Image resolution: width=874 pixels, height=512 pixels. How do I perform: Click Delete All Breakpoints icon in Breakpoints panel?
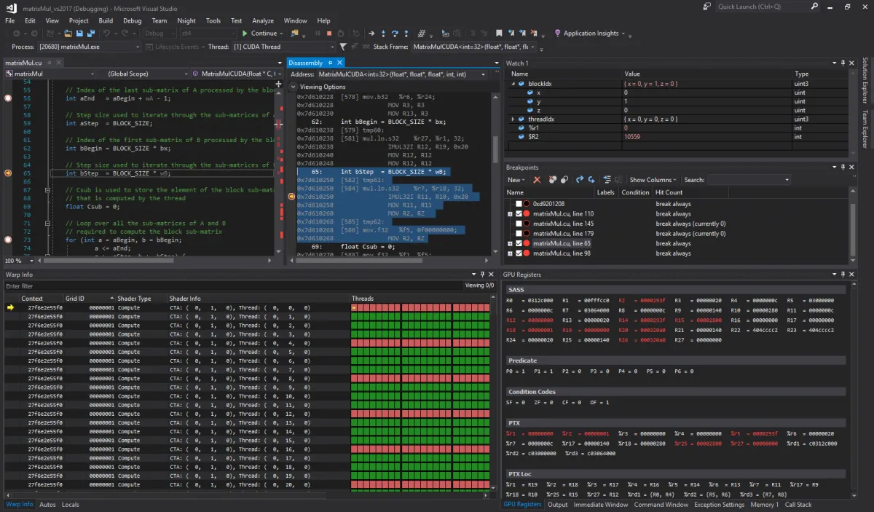553,179
